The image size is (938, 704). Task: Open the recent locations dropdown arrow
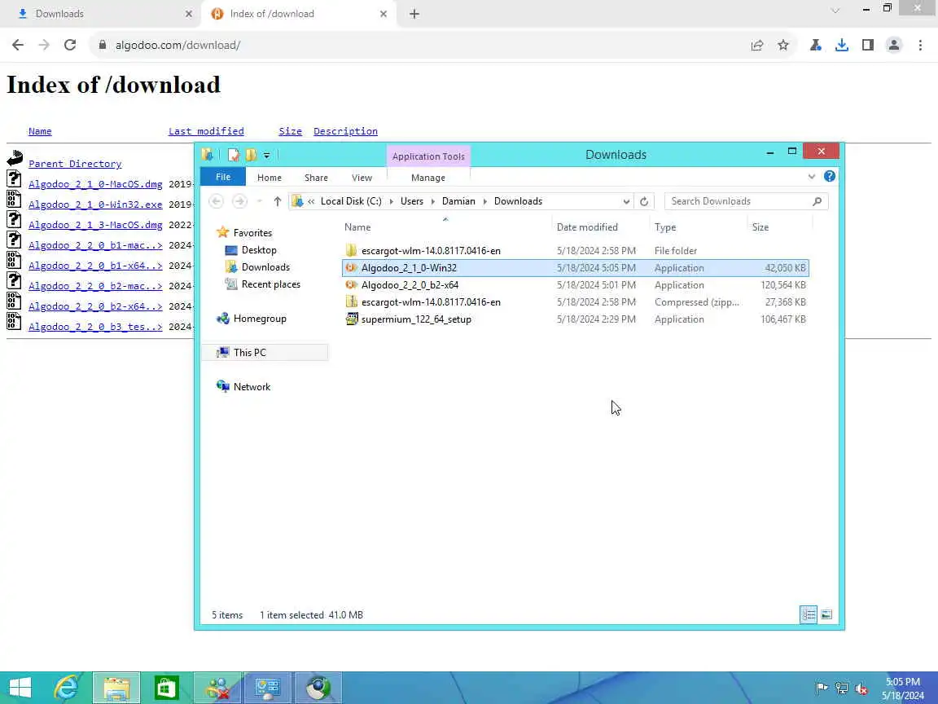coord(259,201)
